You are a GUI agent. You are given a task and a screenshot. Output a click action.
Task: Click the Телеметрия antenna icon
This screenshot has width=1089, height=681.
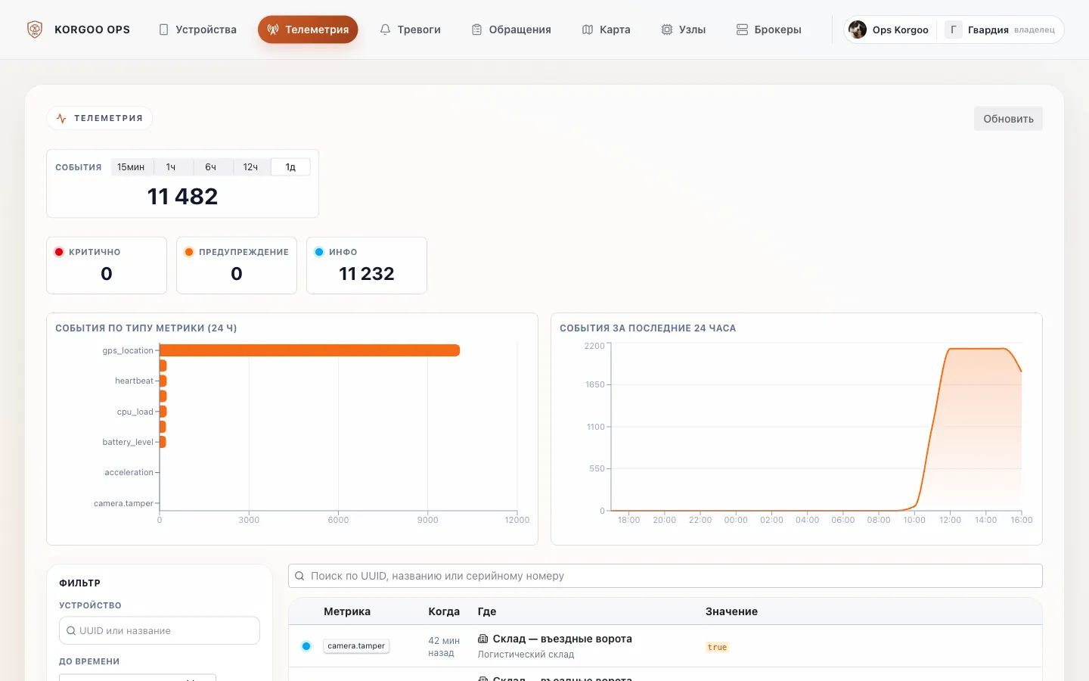click(x=273, y=30)
